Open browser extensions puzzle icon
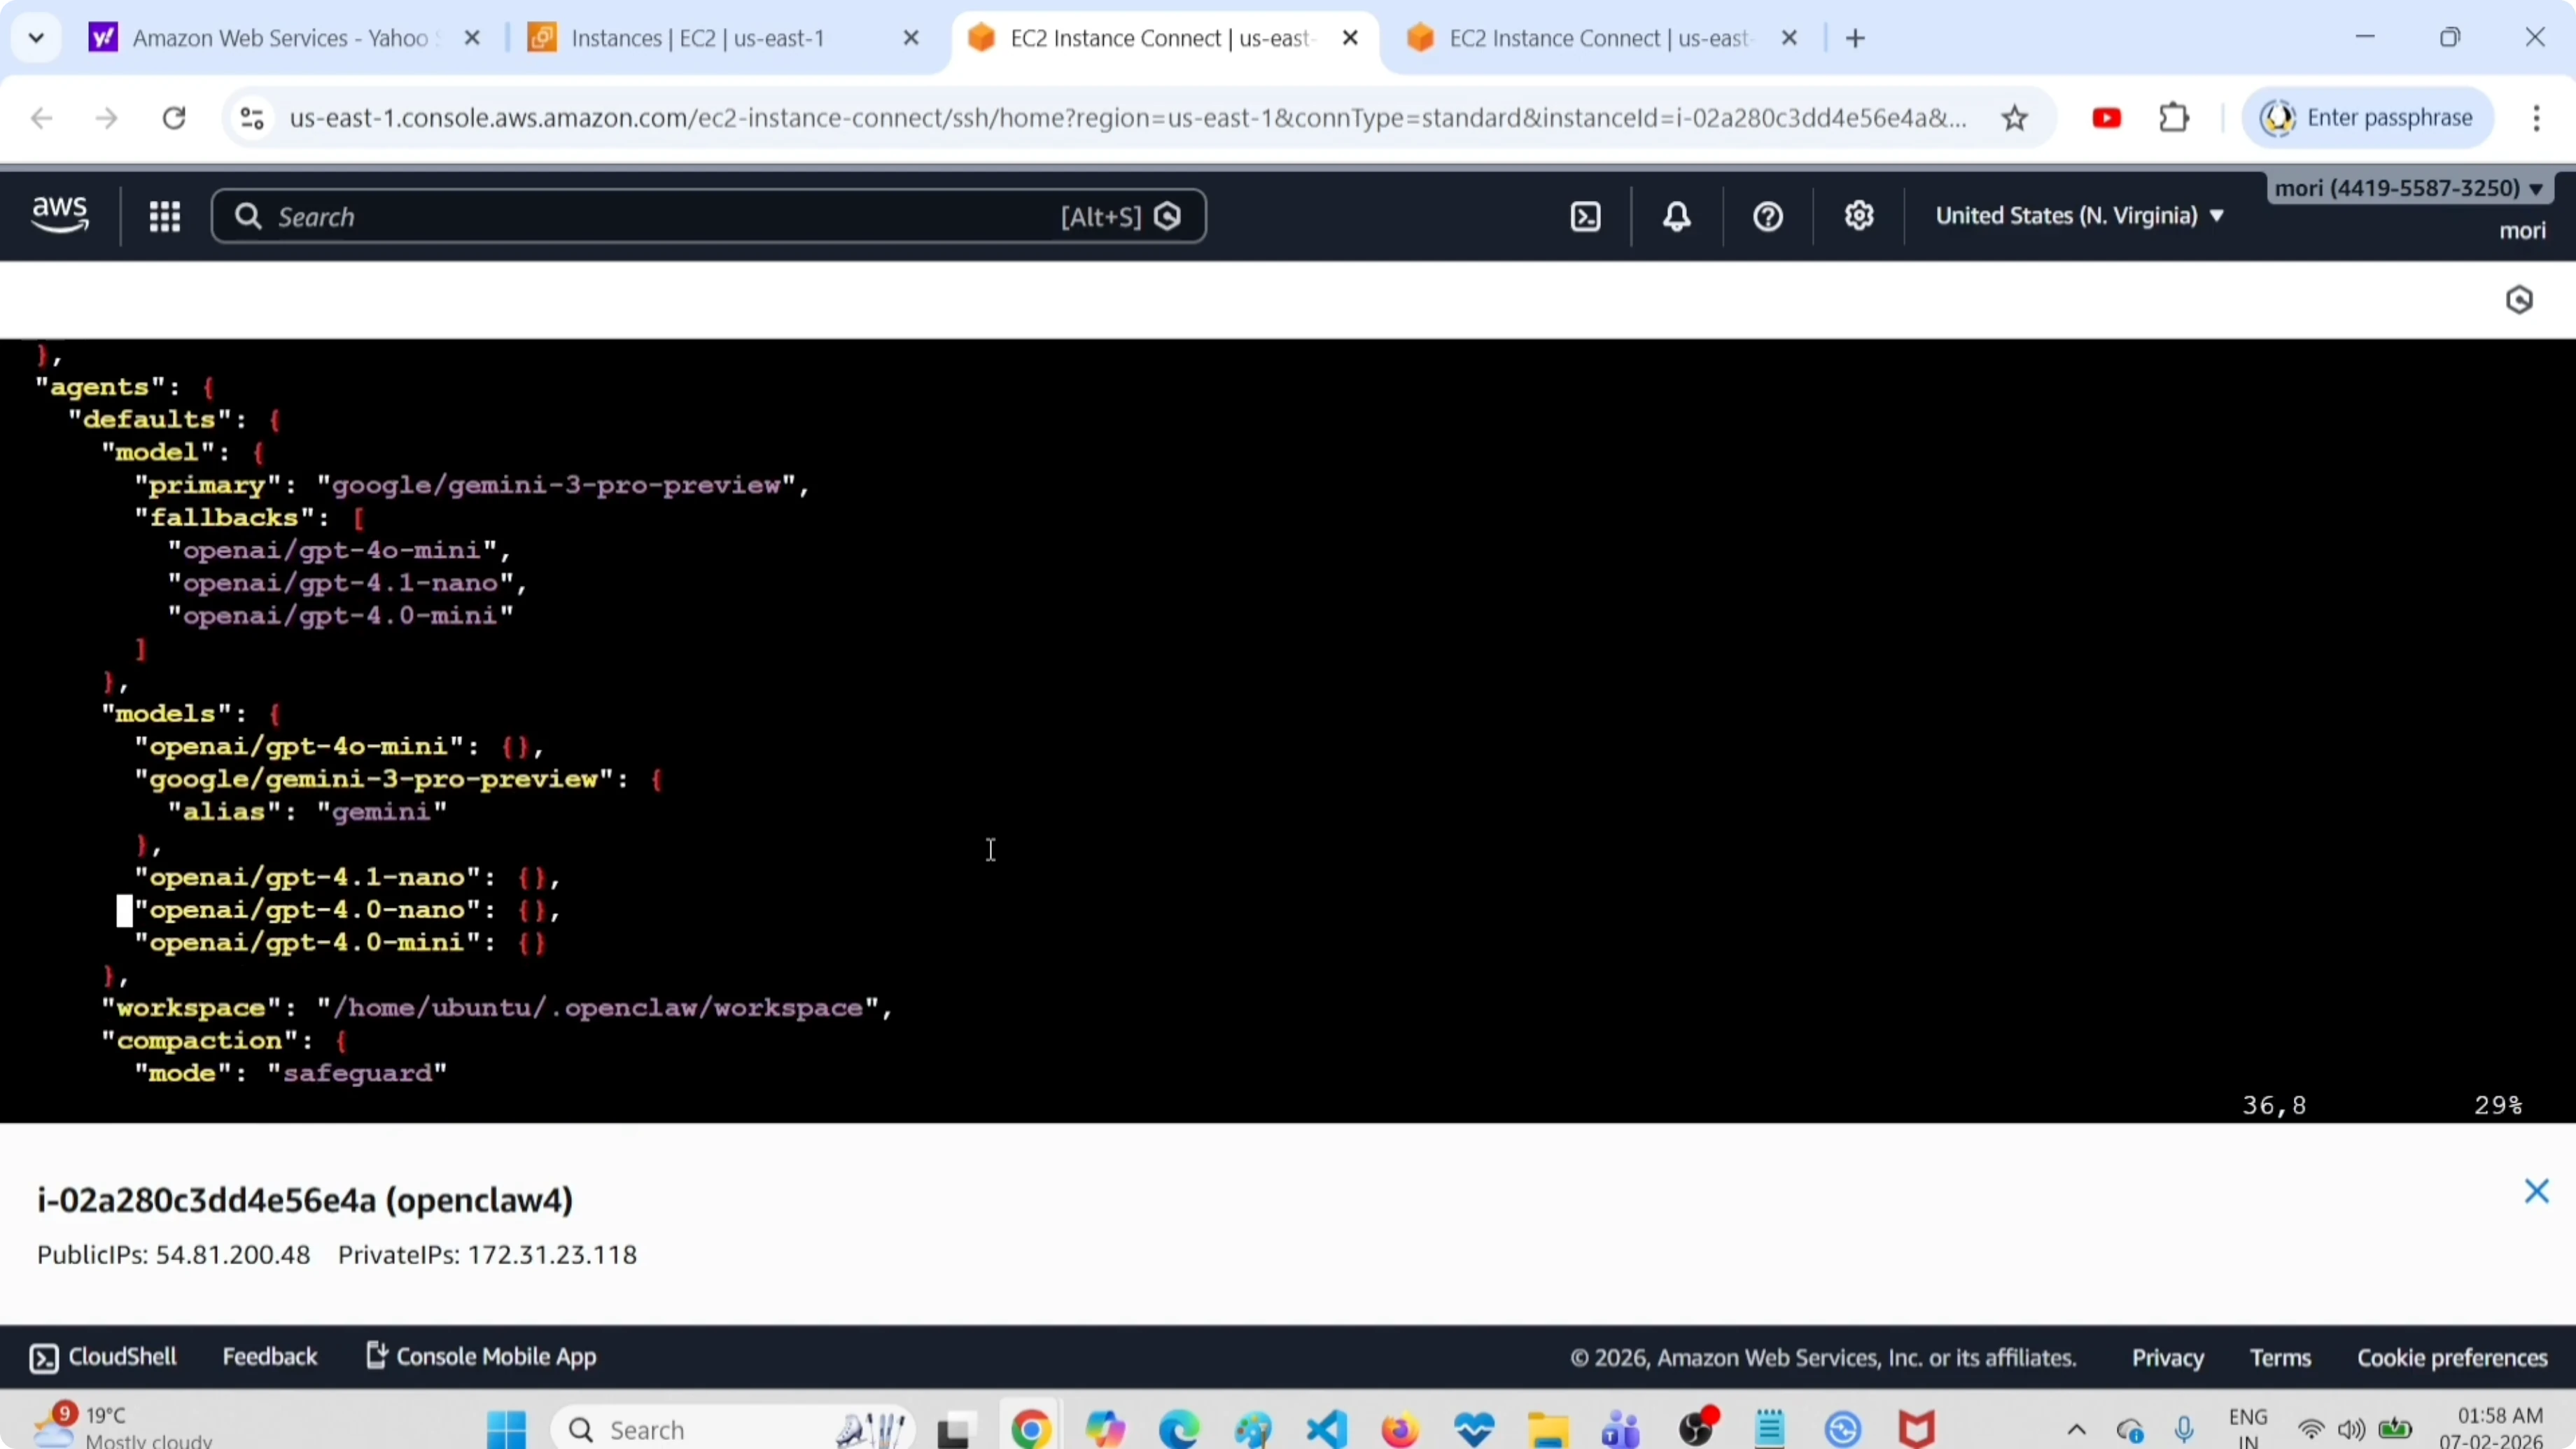The width and height of the screenshot is (2576, 1449). tap(2174, 119)
